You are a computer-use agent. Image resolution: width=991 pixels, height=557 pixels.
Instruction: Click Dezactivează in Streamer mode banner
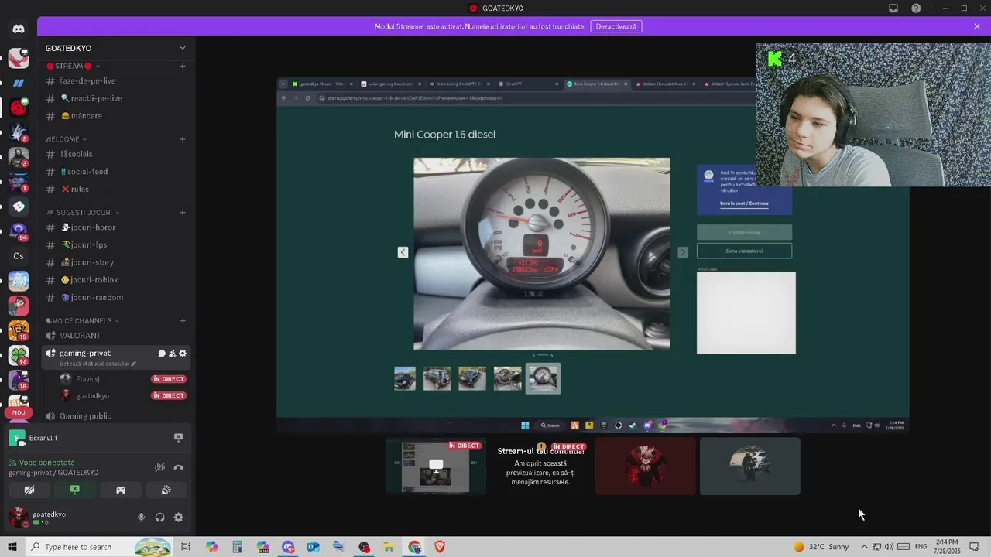pos(616,26)
